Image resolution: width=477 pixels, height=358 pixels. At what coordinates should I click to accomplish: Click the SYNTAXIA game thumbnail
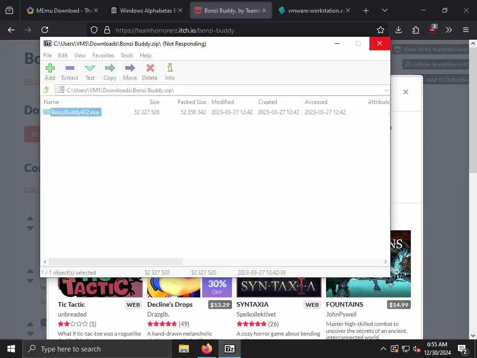click(x=279, y=287)
